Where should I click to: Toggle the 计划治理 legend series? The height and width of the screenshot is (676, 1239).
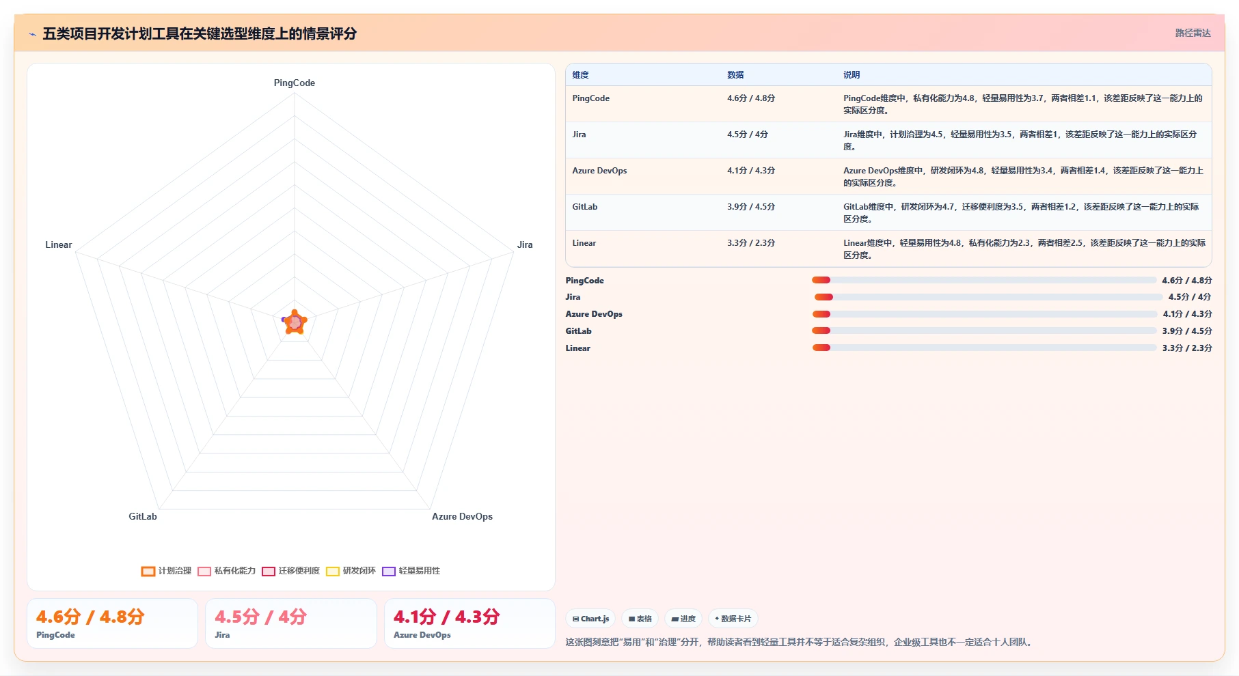coord(166,571)
